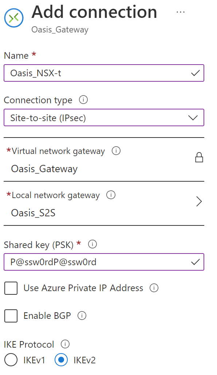Image resolution: width=217 pixels, height=375 pixels.
Task: Show info tooltip for Local network gateway
Action: [111, 195]
